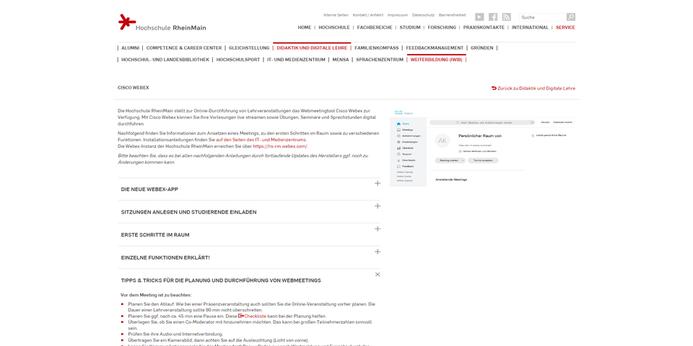The image size is (693, 346).
Task: Open the Checkliste link
Action: pyautogui.click(x=256, y=316)
